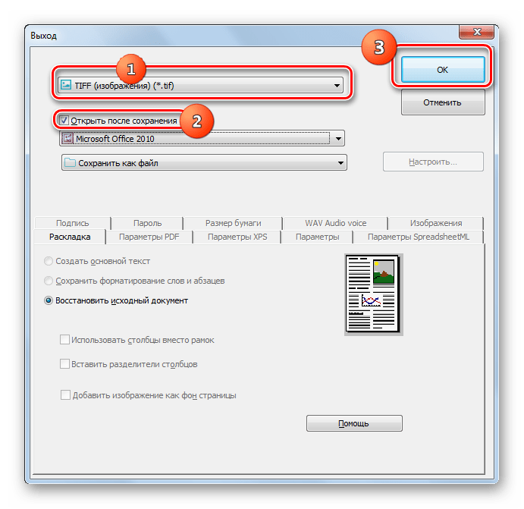This screenshot has height=509, width=524.
Task: Switch to the Параметры PDF tab
Action: (x=149, y=237)
